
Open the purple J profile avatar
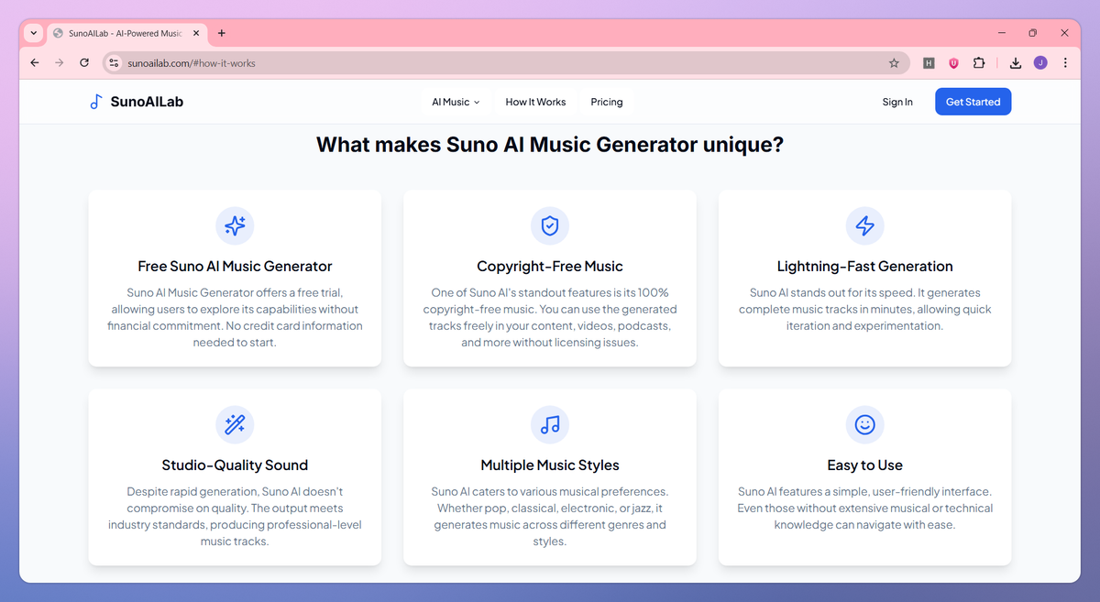click(x=1040, y=63)
